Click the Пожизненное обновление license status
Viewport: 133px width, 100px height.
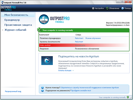(x=87, y=49)
